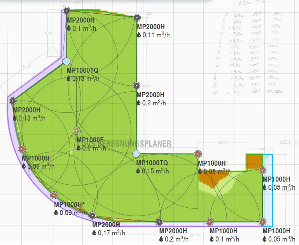Select the MP2000H sprinkler with 0,17 m³/h
This screenshot has width=299, height=245.
click(x=92, y=215)
